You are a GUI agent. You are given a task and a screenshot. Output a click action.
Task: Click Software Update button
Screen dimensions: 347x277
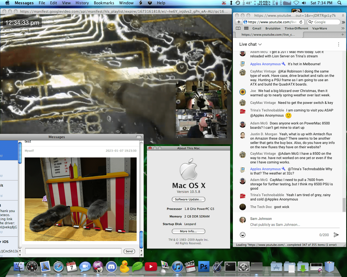(x=188, y=199)
